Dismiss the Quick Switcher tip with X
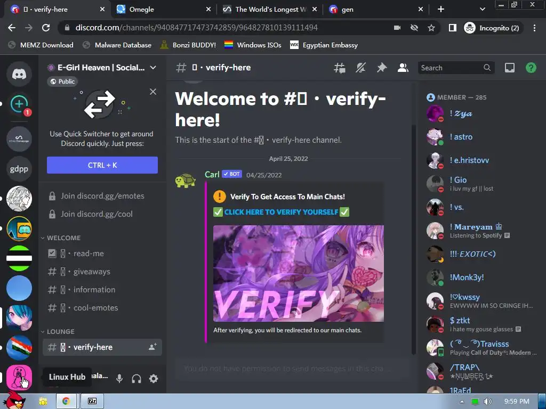The height and width of the screenshot is (409, 546). [153, 92]
